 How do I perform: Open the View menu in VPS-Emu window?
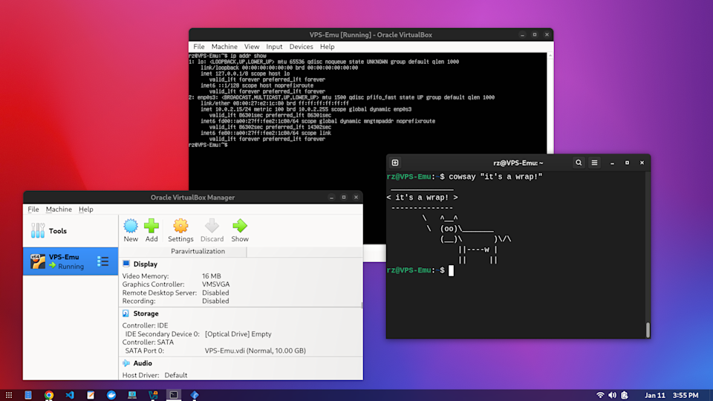(x=252, y=47)
